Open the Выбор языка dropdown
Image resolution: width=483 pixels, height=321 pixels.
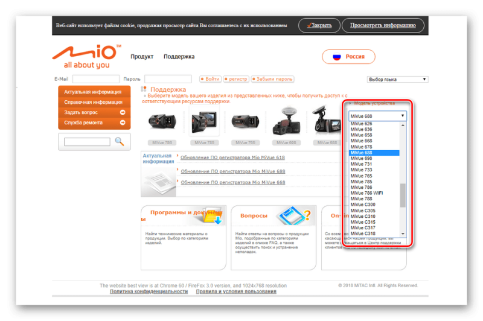397,80
